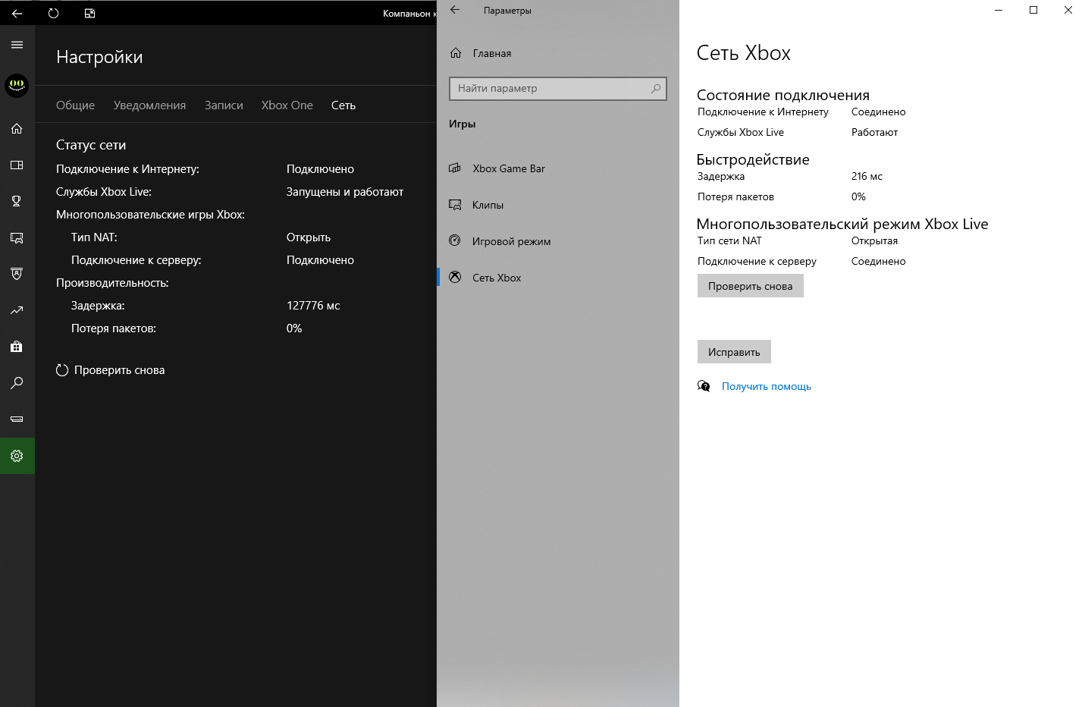
Task: Click the 127776 мс latency value
Action: [x=313, y=306]
